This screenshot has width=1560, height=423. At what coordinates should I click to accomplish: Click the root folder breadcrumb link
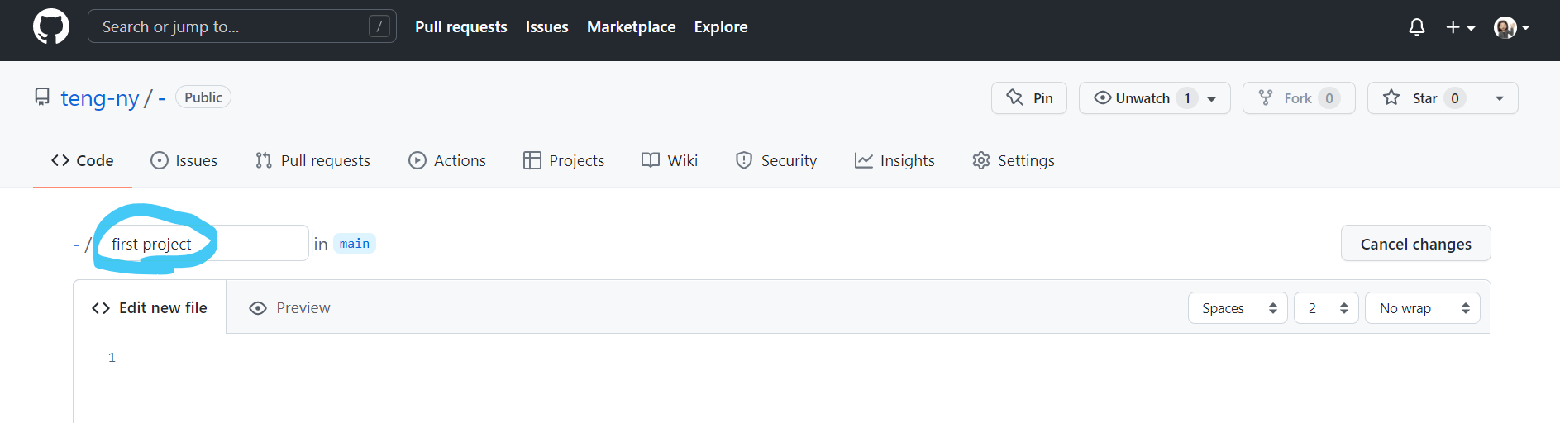[x=76, y=244]
